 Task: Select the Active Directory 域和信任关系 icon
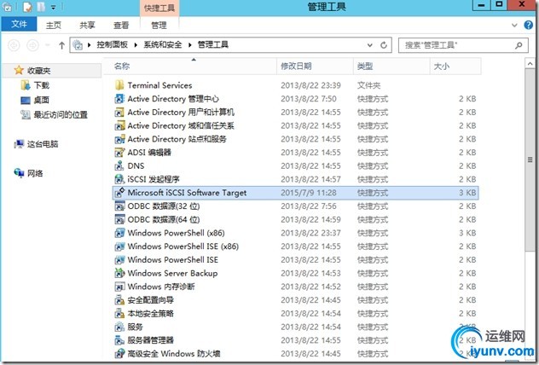(x=119, y=125)
